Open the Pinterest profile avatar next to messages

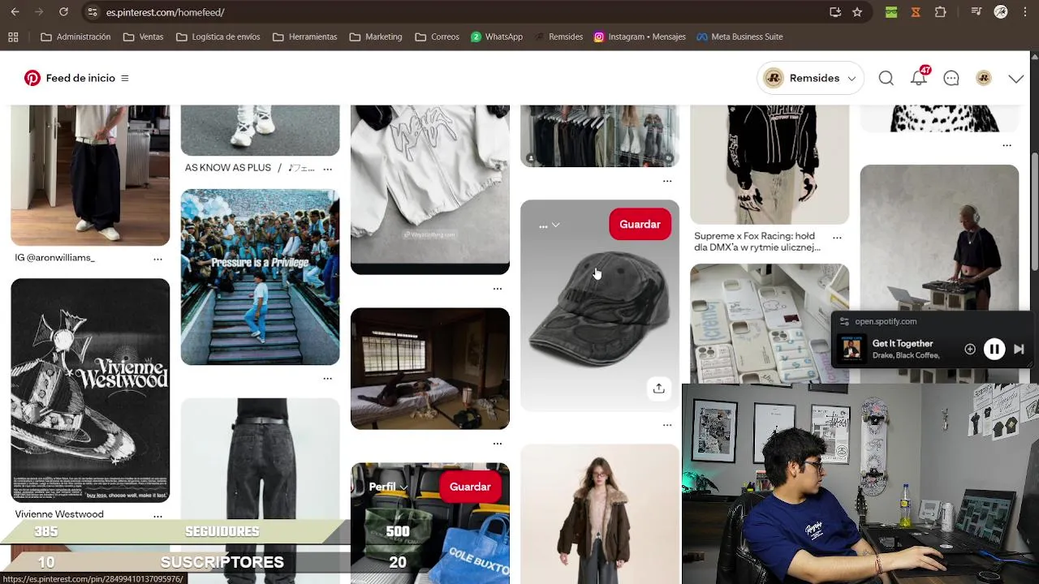pos(984,78)
